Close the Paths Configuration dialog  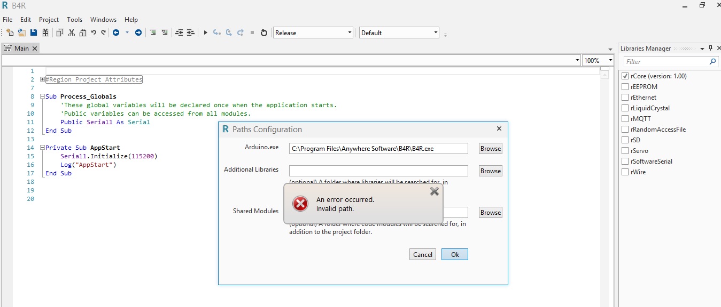pyautogui.click(x=499, y=128)
